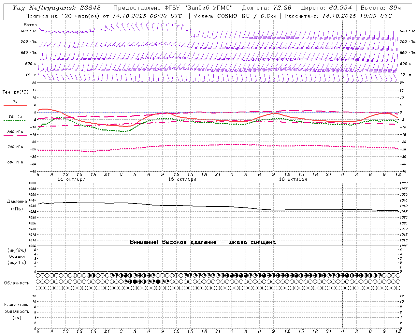Click the 'Давление' pressure panel label
The image size is (417, 334).
click(17, 201)
